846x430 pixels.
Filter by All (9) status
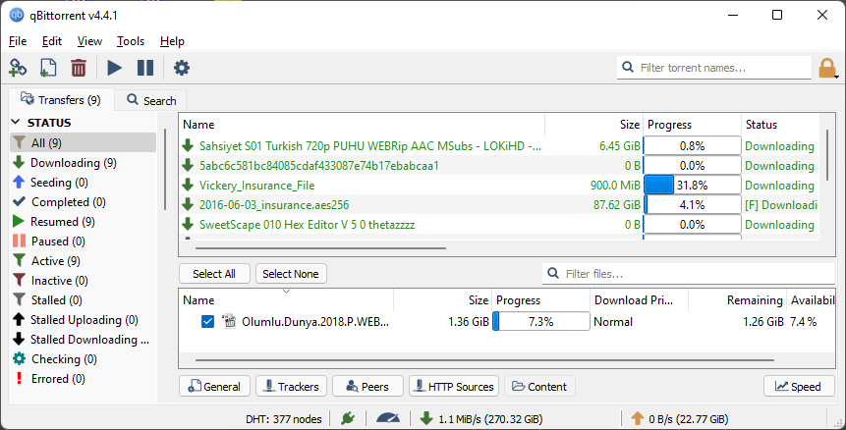84,142
